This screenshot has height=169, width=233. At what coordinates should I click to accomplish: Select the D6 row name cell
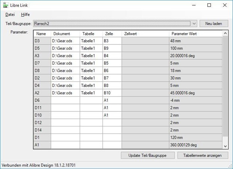(x=42, y=100)
